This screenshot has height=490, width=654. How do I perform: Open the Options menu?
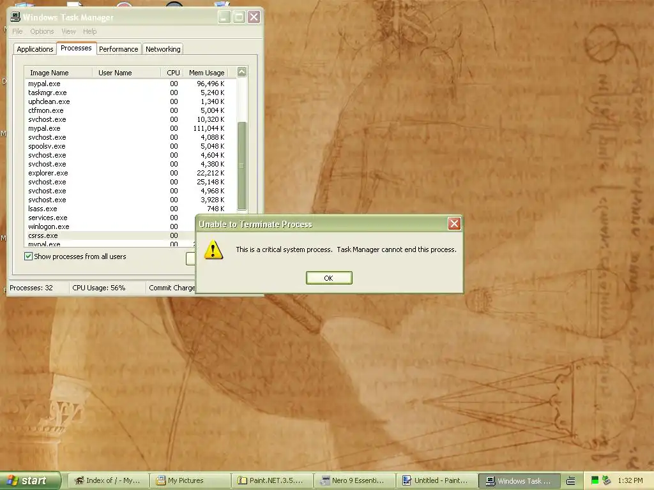point(42,31)
